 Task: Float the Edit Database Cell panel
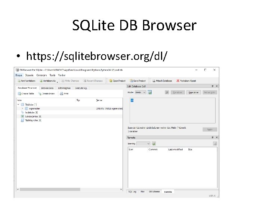[213, 86]
